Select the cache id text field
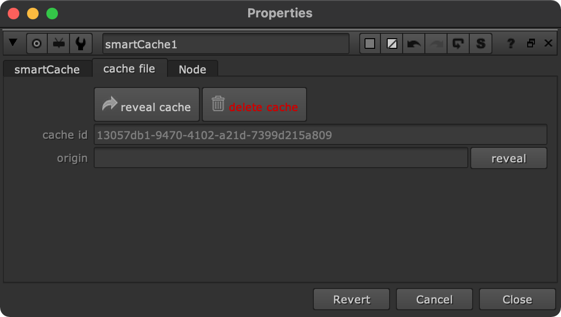This screenshot has width=561, height=317. coord(320,134)
